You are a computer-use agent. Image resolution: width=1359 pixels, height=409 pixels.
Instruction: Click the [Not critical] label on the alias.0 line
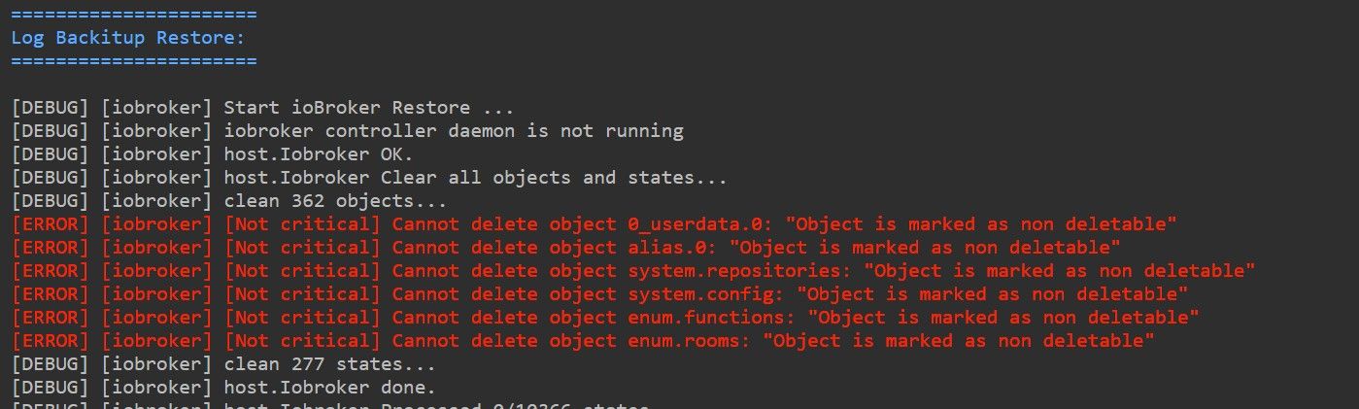click(x=302, y=248)
